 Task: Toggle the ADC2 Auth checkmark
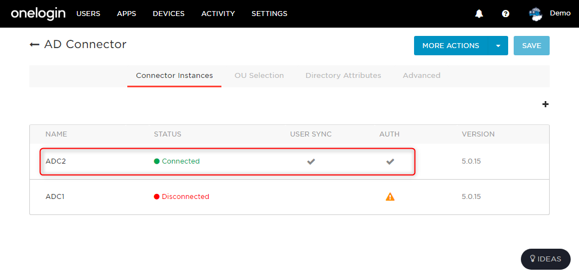[x=390, y=161]
